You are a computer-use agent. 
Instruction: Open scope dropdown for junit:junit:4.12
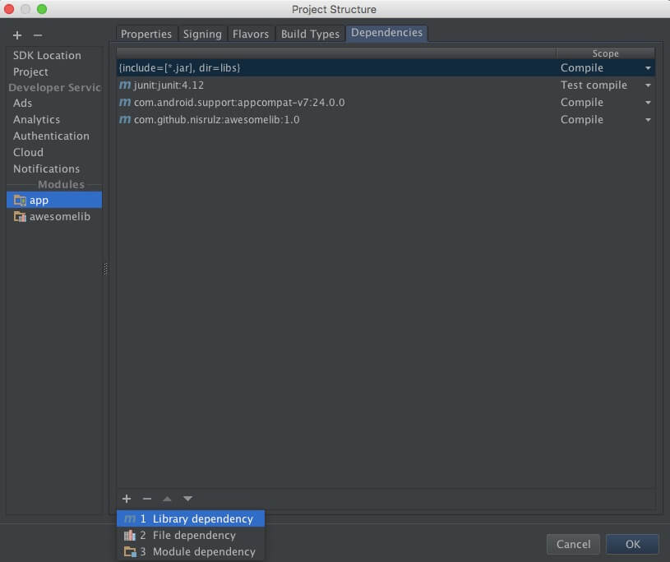648,85
